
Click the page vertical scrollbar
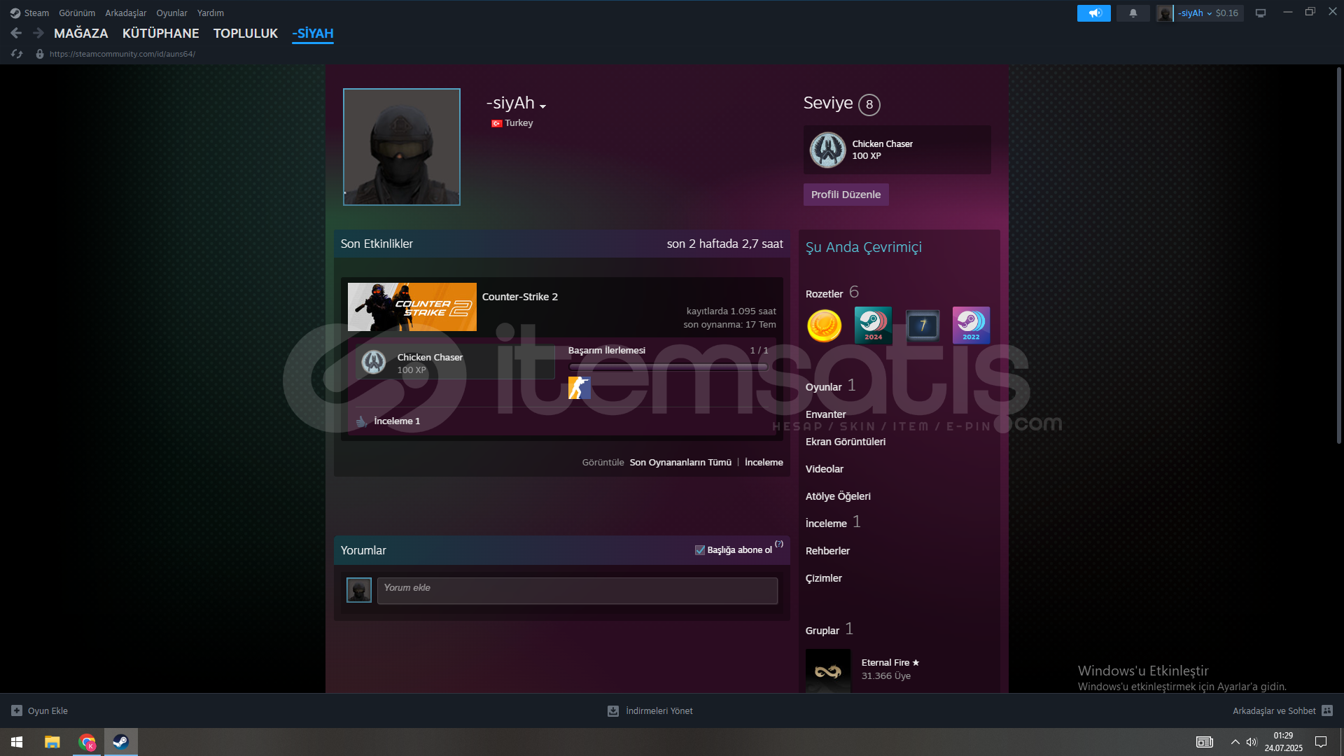pos(1339,255)
